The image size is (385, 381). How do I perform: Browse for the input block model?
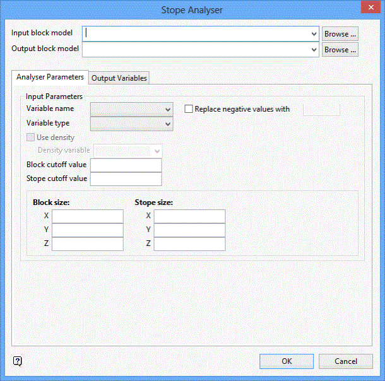click(x=340, y=34)
